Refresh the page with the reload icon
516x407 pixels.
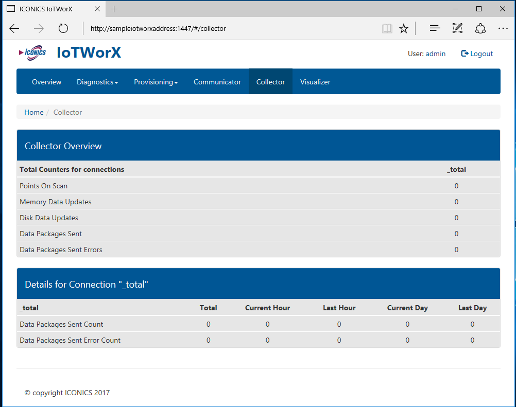(63, 29)
